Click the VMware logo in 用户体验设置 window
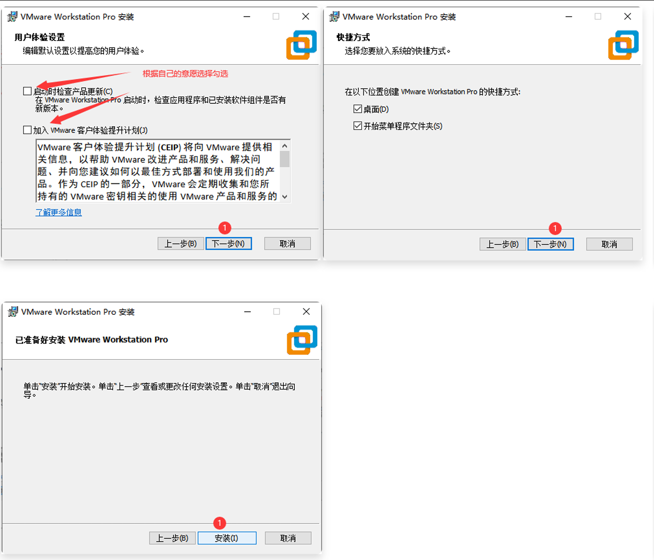The width and height of the screenshot is (654, 560). (301, 45)
